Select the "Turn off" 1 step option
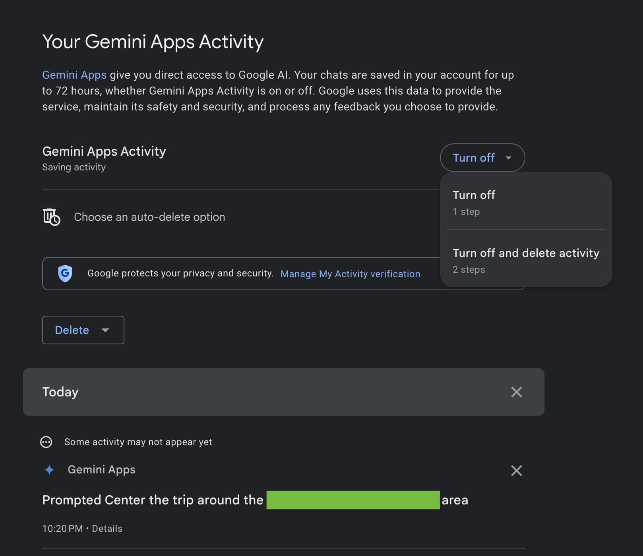Screen dimensions: 643x556 tap(474, 202)
